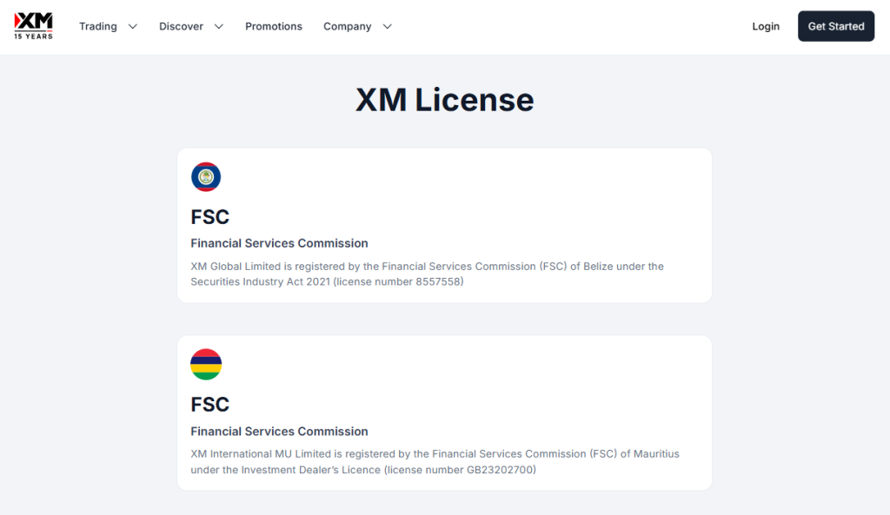Click the Mauritius flag icon
Image resolution: width=890 pixels, height=515 pixels.
coord(206,365)
